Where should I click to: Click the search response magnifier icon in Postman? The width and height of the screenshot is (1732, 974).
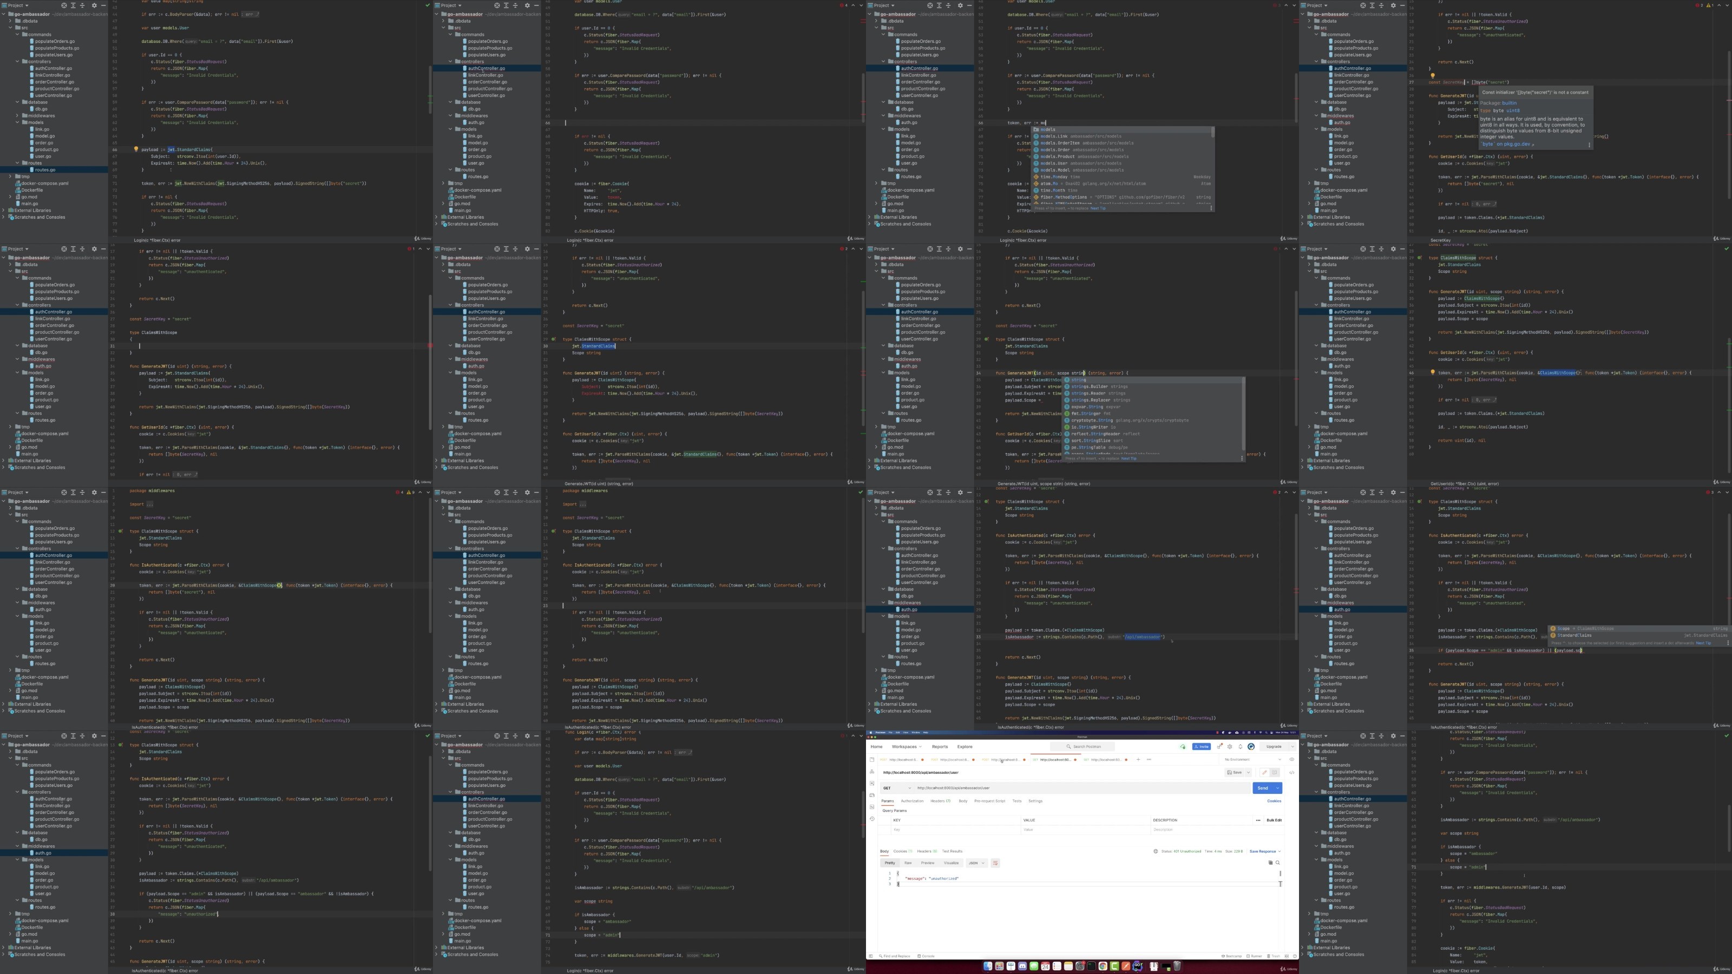coord(1277,863)
